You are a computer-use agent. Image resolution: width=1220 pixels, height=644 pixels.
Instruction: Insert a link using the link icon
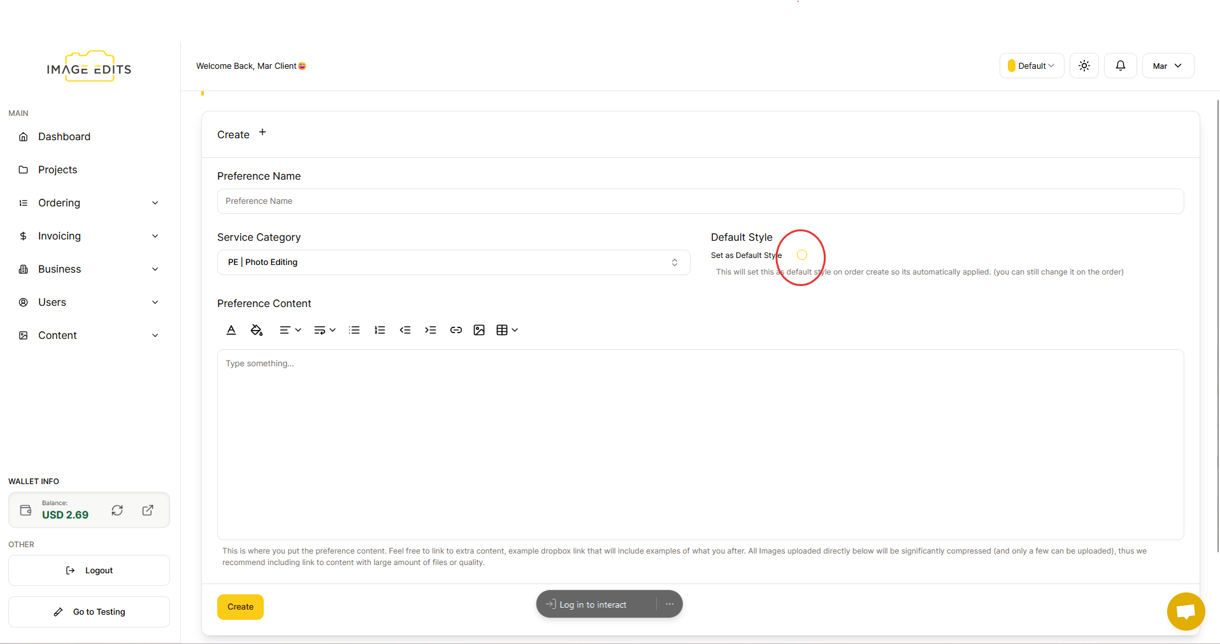click(456, 330)
